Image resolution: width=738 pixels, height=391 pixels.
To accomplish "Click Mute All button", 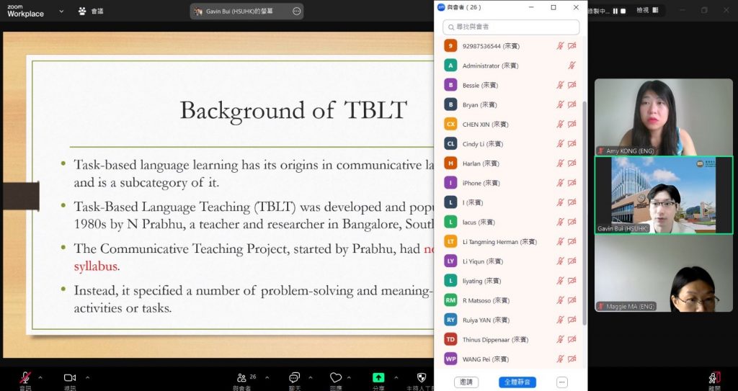I will tap(517, 382).
